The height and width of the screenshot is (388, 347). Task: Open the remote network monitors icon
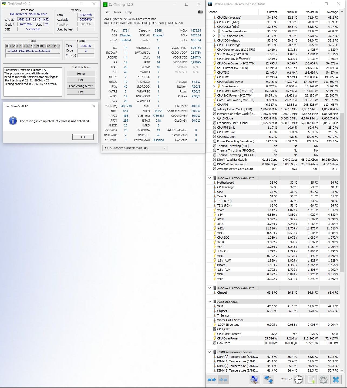point(268,380)
